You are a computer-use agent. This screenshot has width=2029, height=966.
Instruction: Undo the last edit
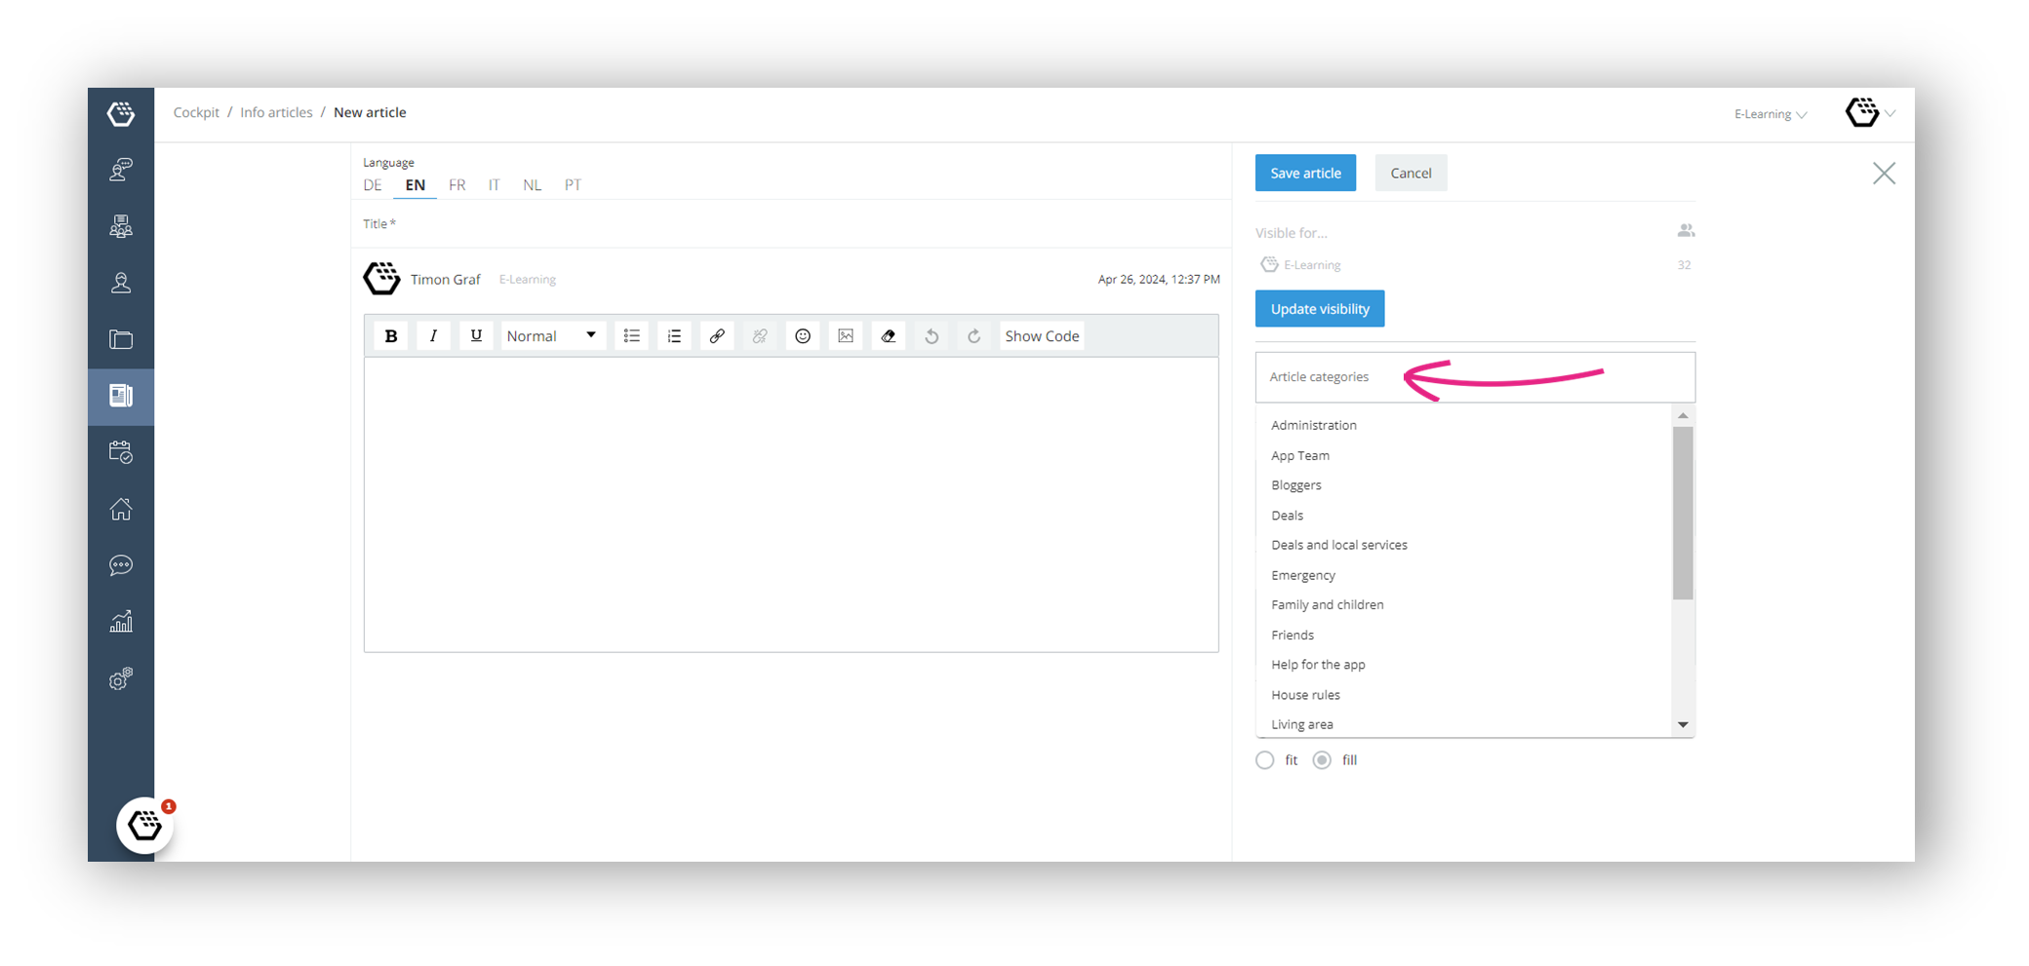(x=932, y=335)
